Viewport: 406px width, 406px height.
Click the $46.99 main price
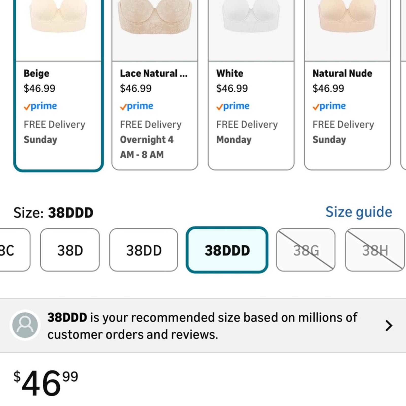click(x=46, y=383)
